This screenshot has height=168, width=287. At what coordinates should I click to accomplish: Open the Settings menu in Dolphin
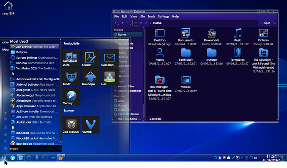(x=163, y=17)
